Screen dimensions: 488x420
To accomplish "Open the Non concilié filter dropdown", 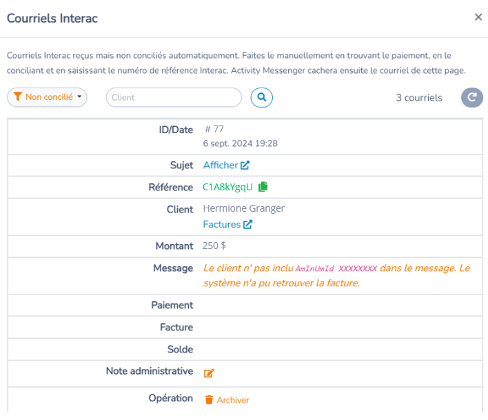I will point(47,97).
